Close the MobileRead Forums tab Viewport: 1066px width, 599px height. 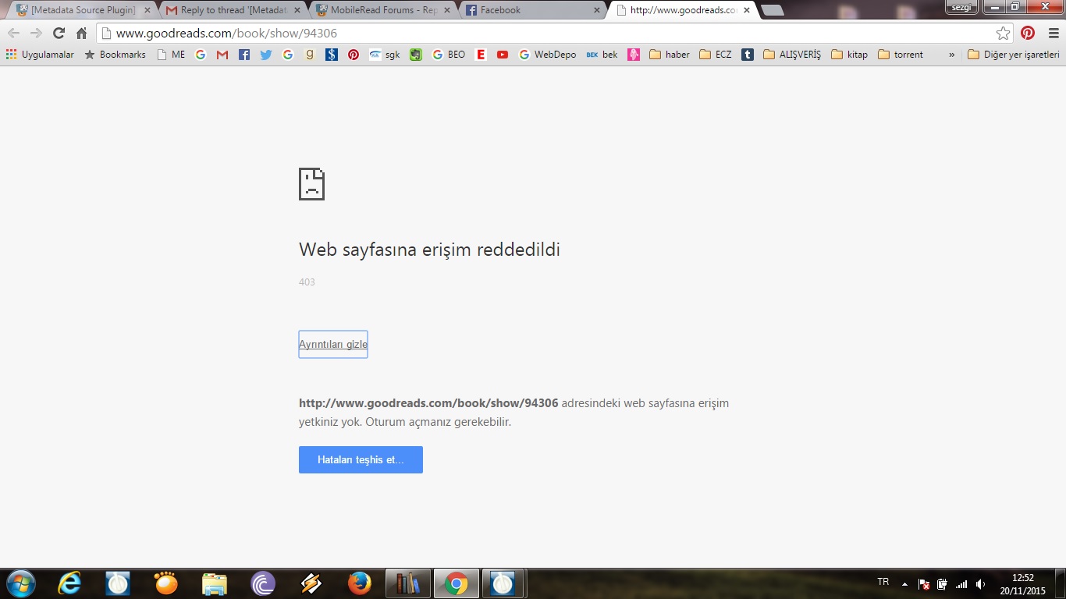click(x=447, y=10)
